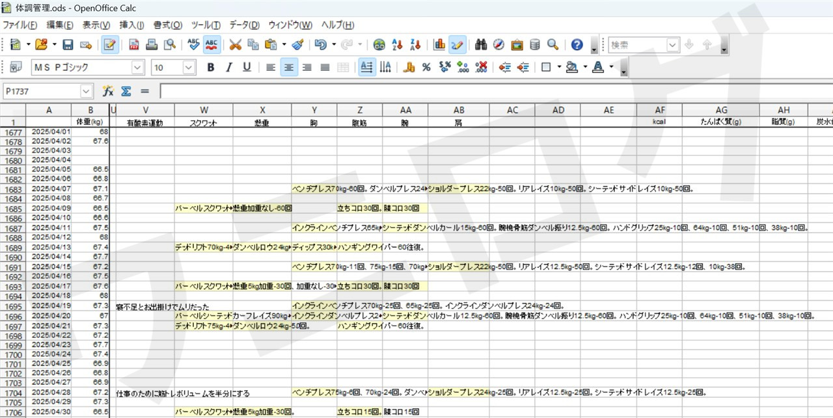Open Font Color picker dropdown arrow

coord(611,67)
